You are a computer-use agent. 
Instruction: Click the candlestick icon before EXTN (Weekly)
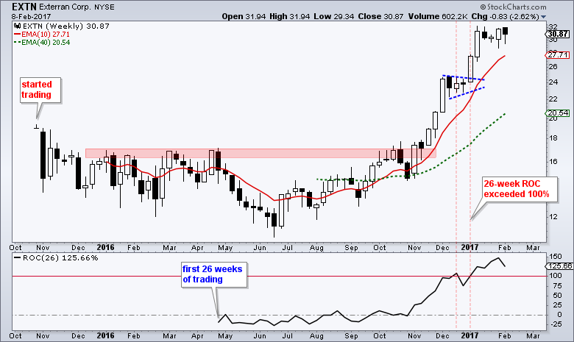click(17, 26)
